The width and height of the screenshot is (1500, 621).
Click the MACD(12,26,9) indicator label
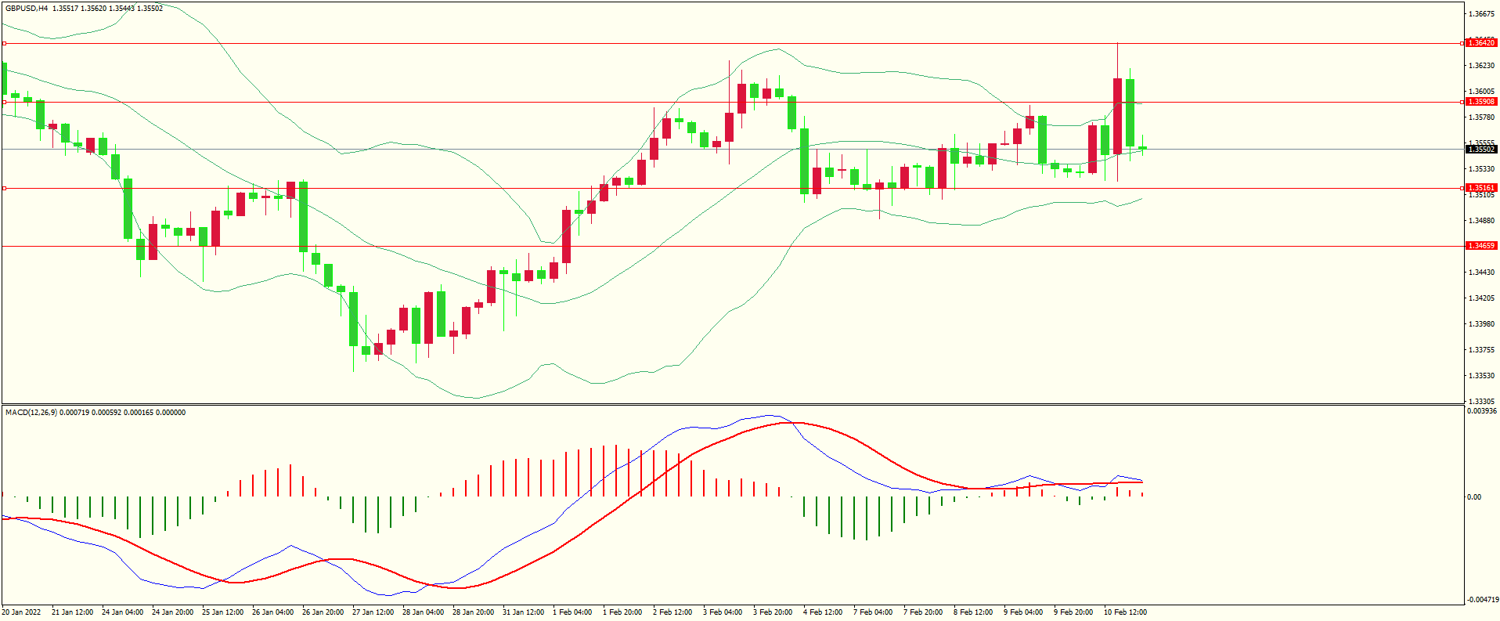pyautogui.click(x=31, y=413)
